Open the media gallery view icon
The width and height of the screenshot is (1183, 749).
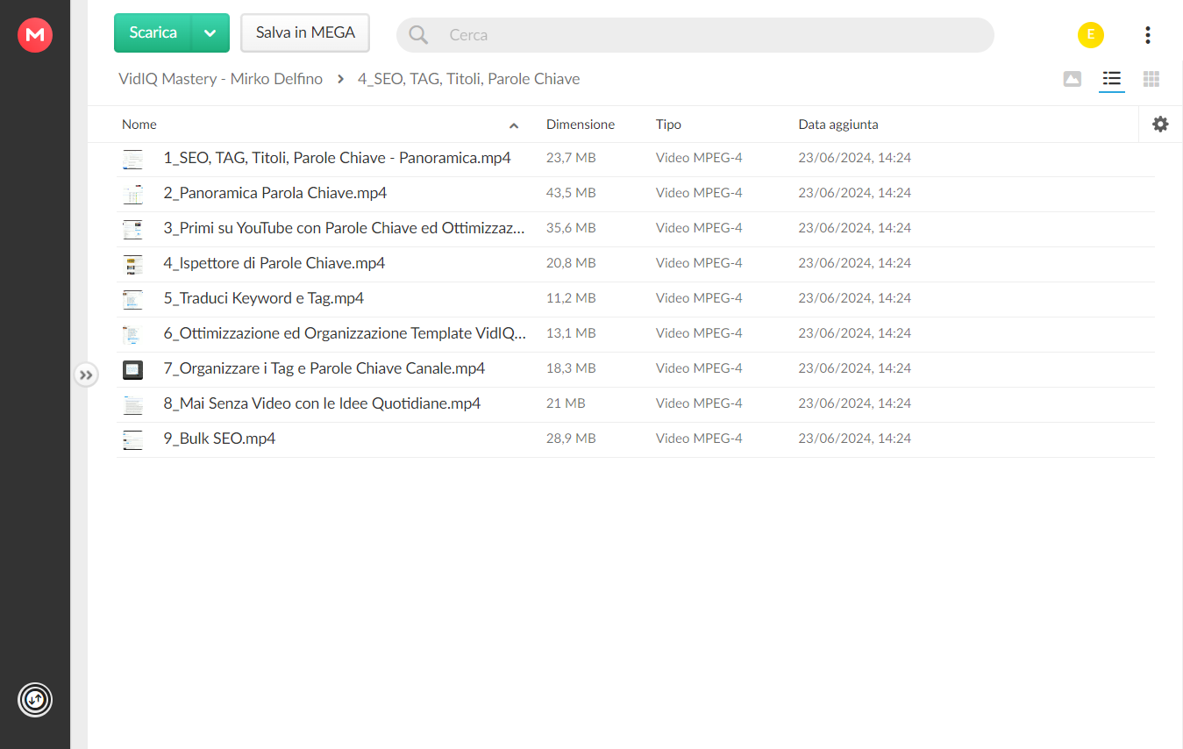coord(1072,79)
